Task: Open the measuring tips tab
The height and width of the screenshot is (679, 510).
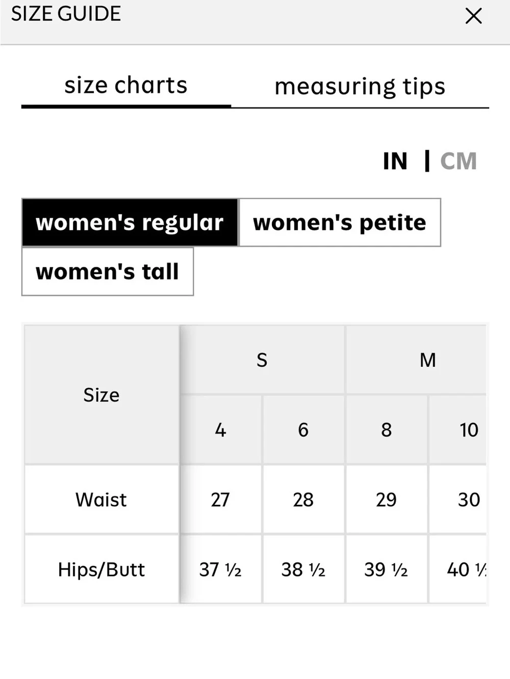Action: (360, 87)
